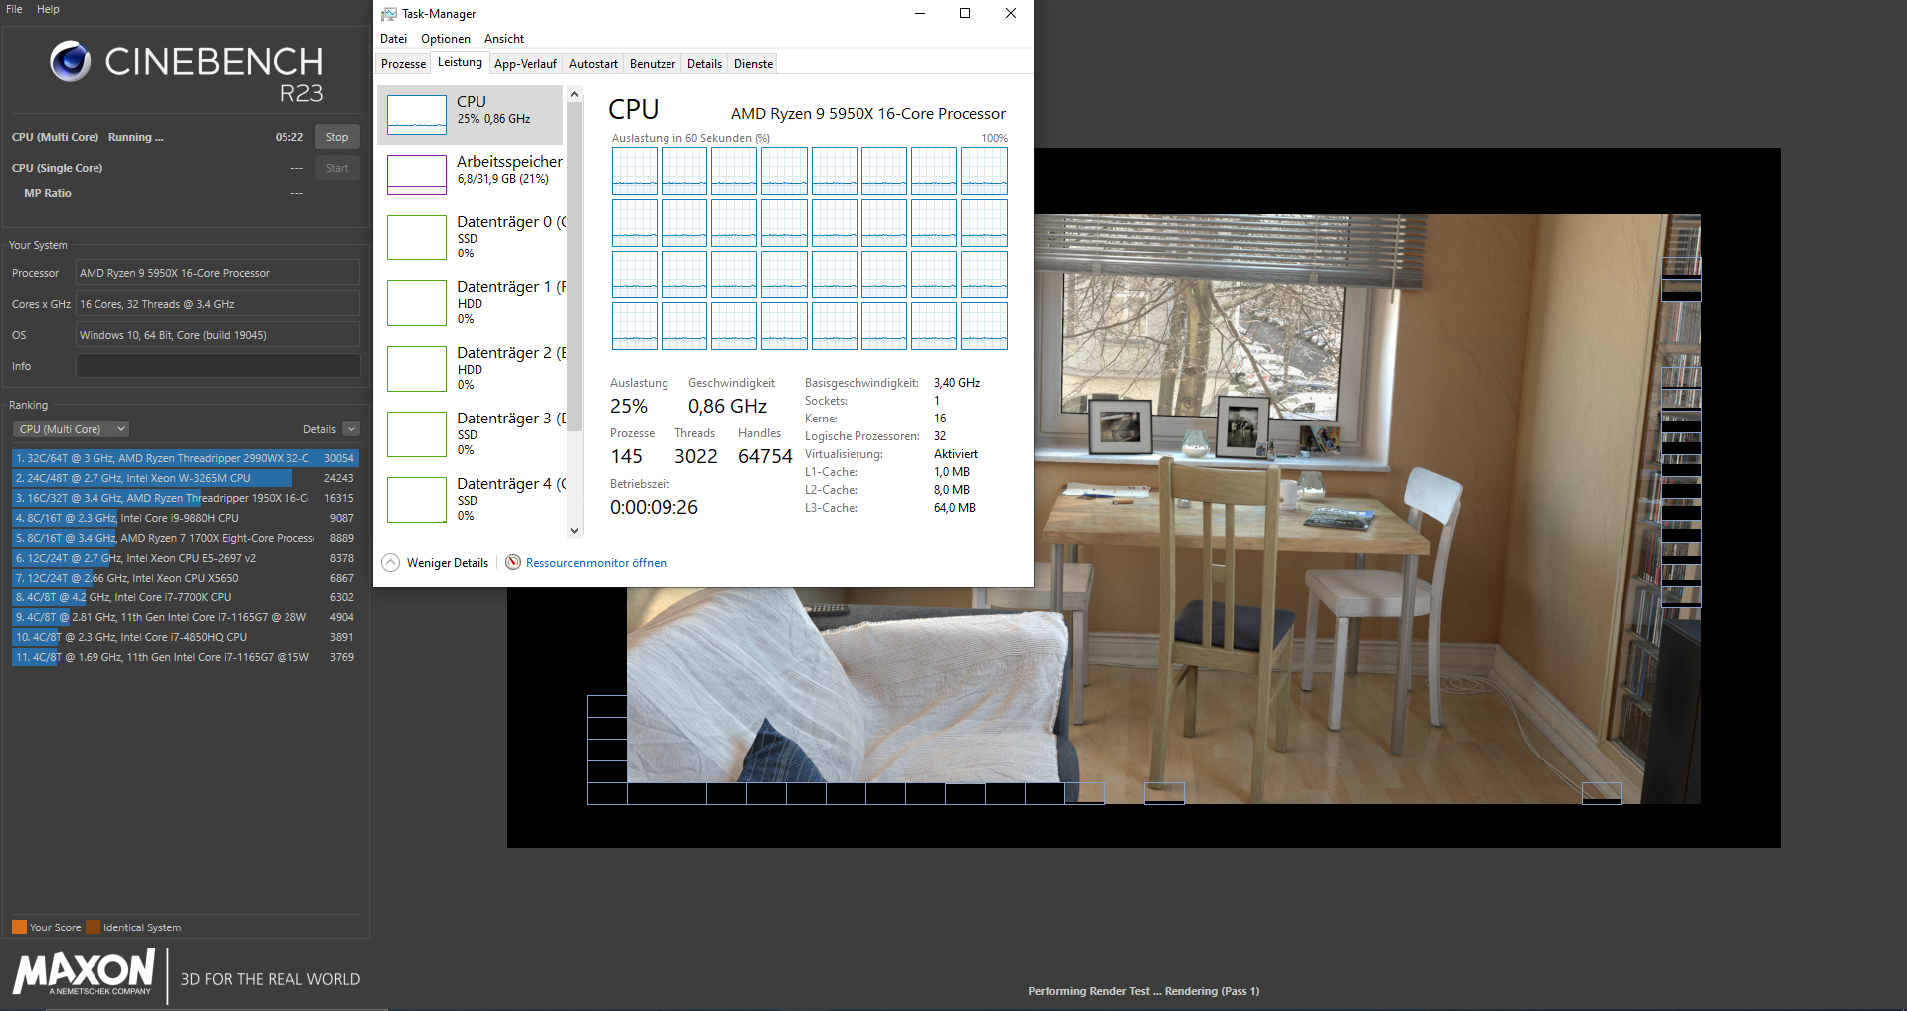Select ranking row Intel Xeon W-3265M
This screenshot has height=1011, width=1907.
[x=185, y=478]
